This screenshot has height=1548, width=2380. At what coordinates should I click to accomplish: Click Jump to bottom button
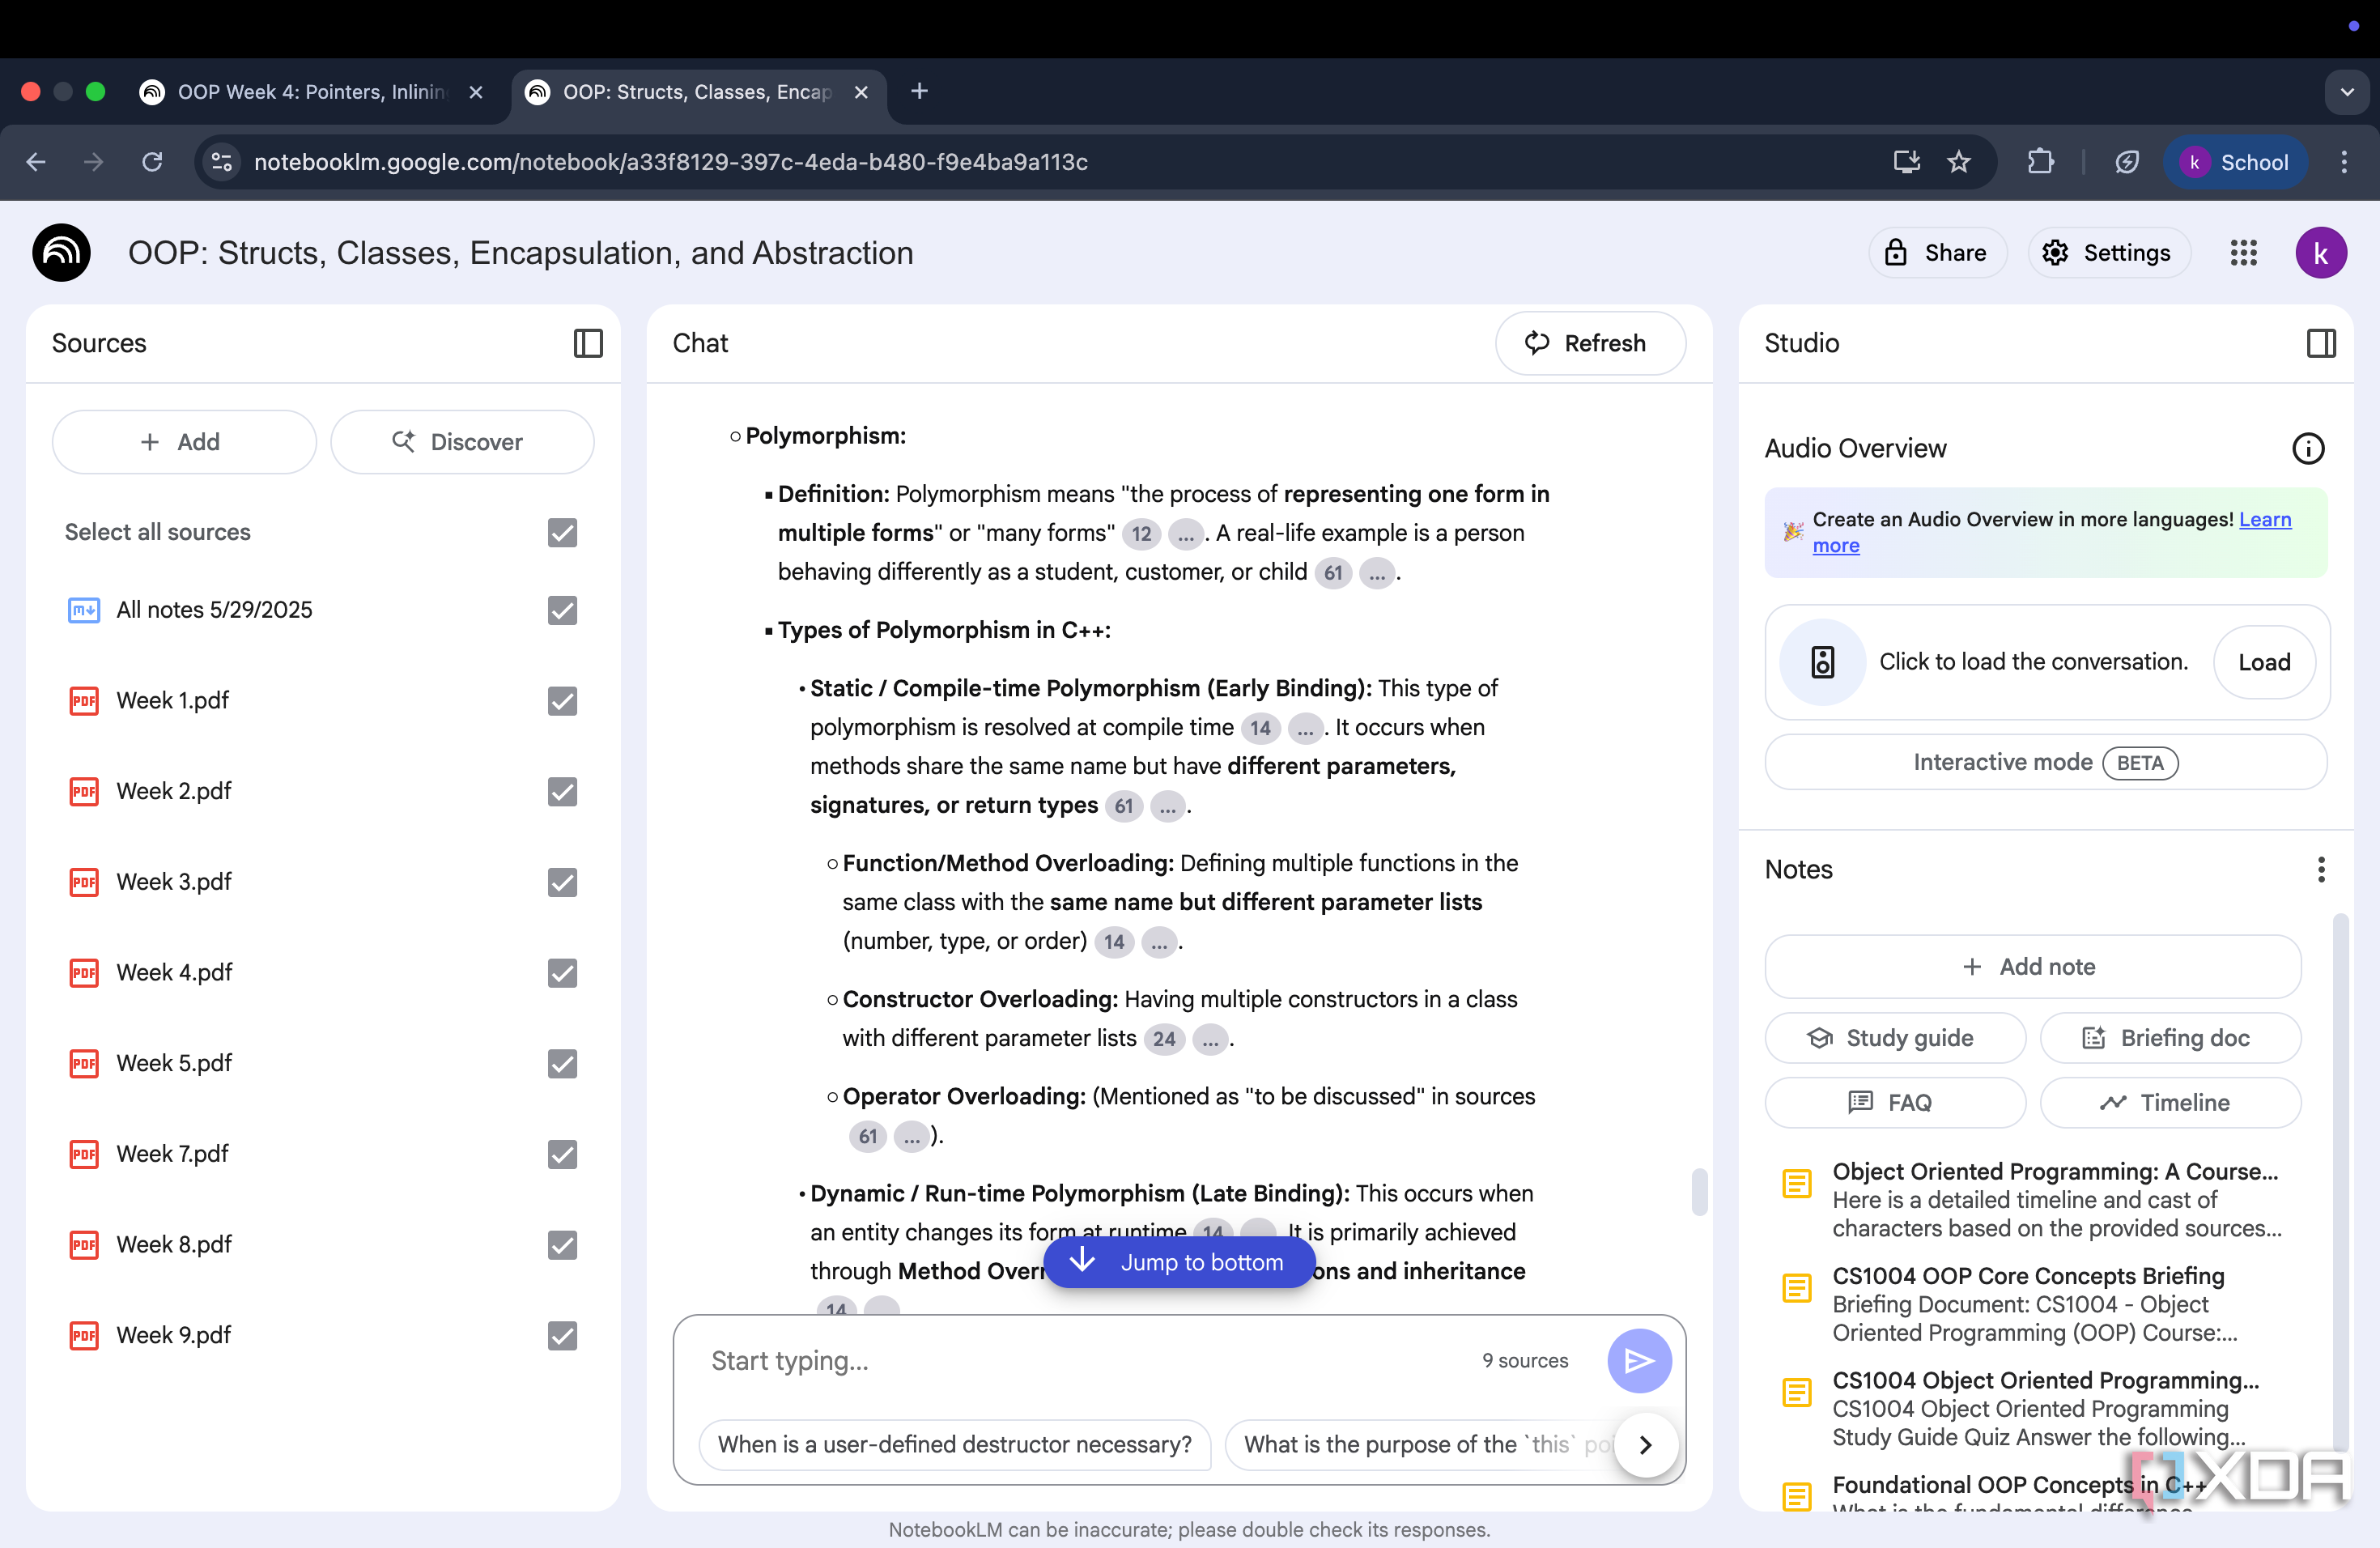[1178, 1261]
